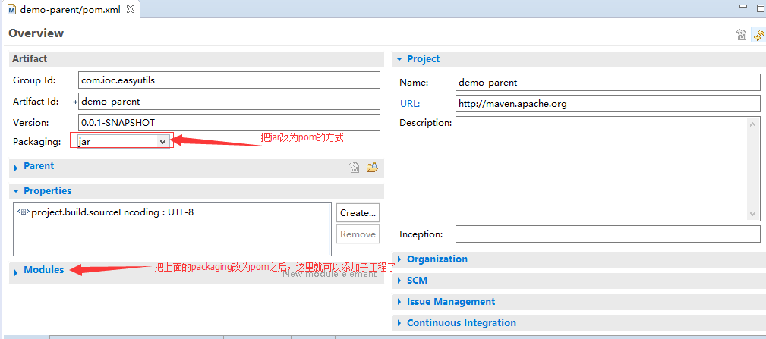Click the Maven file icon on editor tab
This screenshot has height=339, width=766.
pos(12,10)
